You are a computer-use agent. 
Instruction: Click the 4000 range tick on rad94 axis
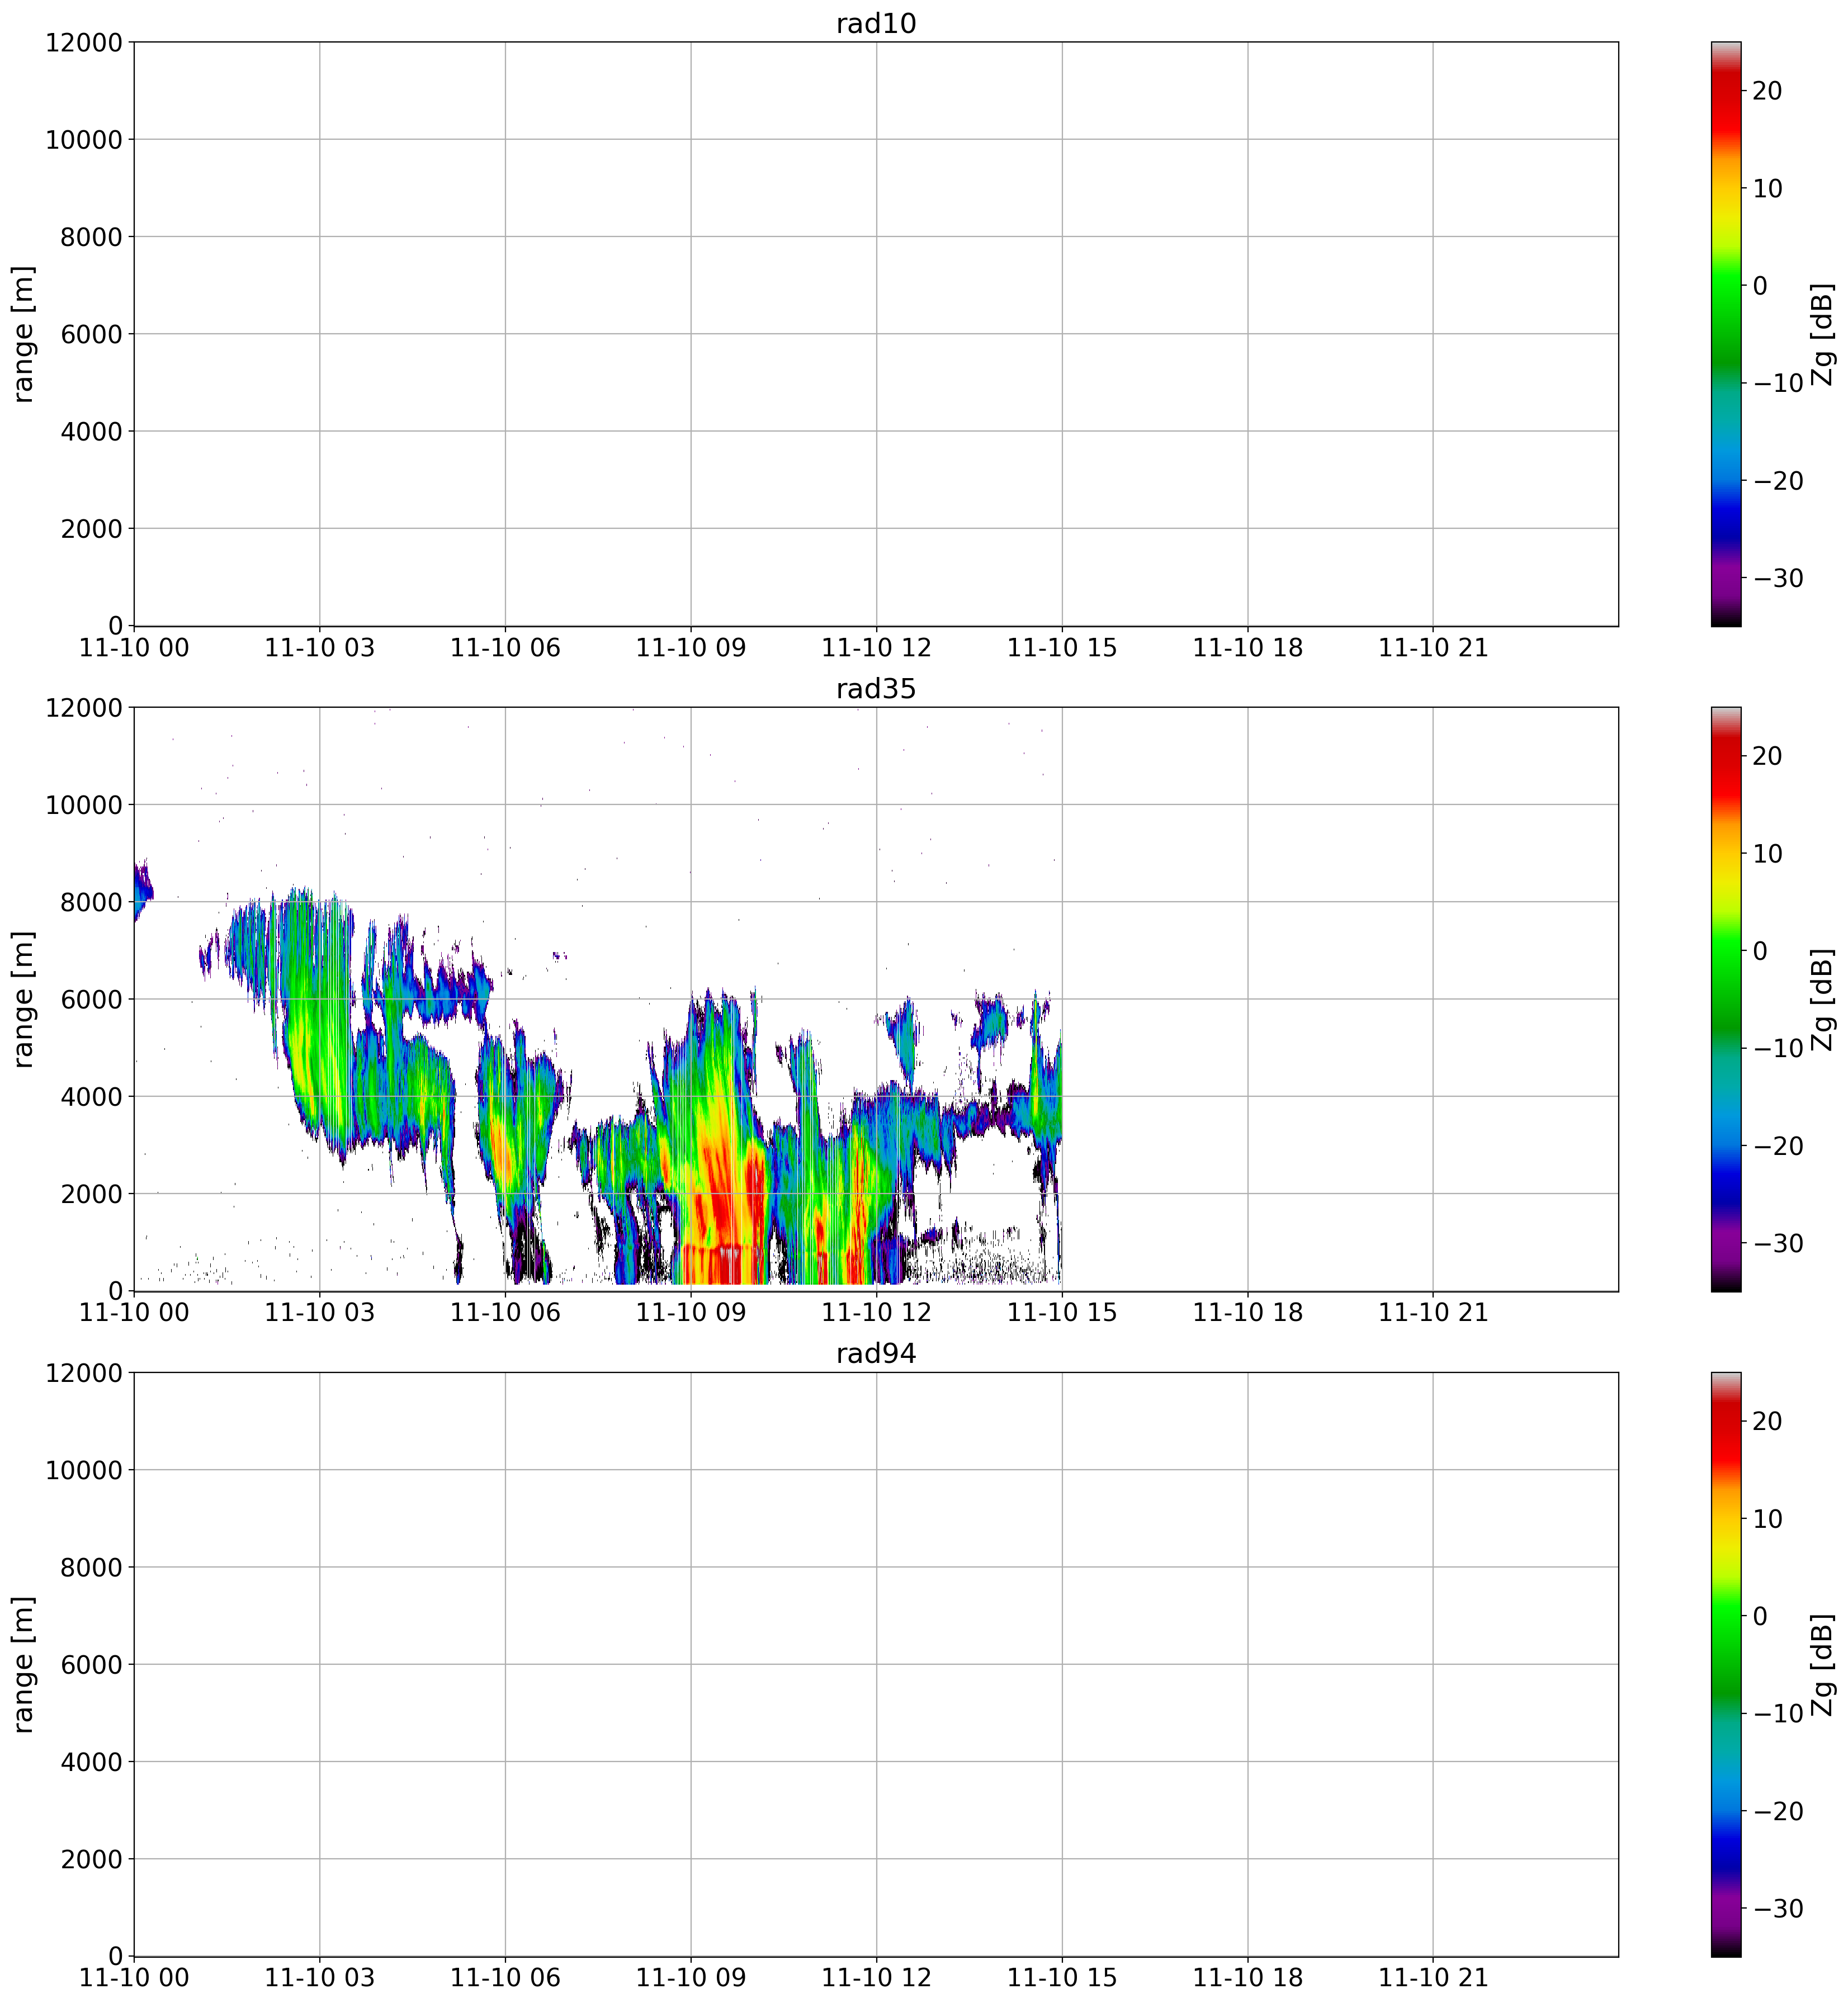click(92, 1762)
